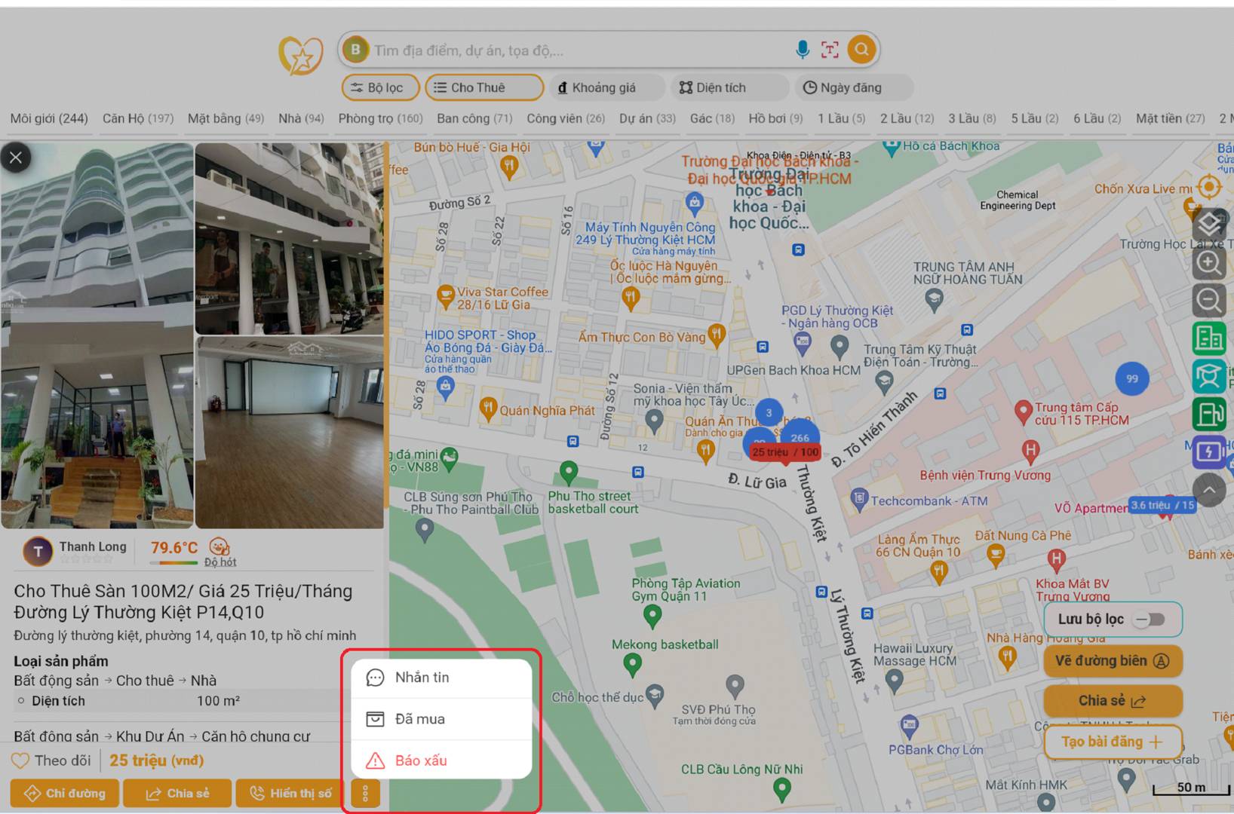Select Nhắn tin from the popup menu
Image resolution: width=1234 pixels, height=814 pixels.
[441, 678]
